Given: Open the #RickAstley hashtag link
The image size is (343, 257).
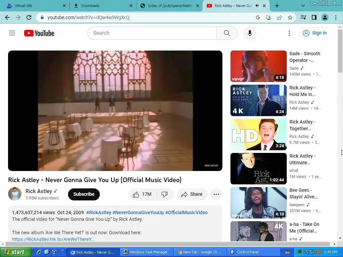Looking at the screenshot, I should [99, 212].
